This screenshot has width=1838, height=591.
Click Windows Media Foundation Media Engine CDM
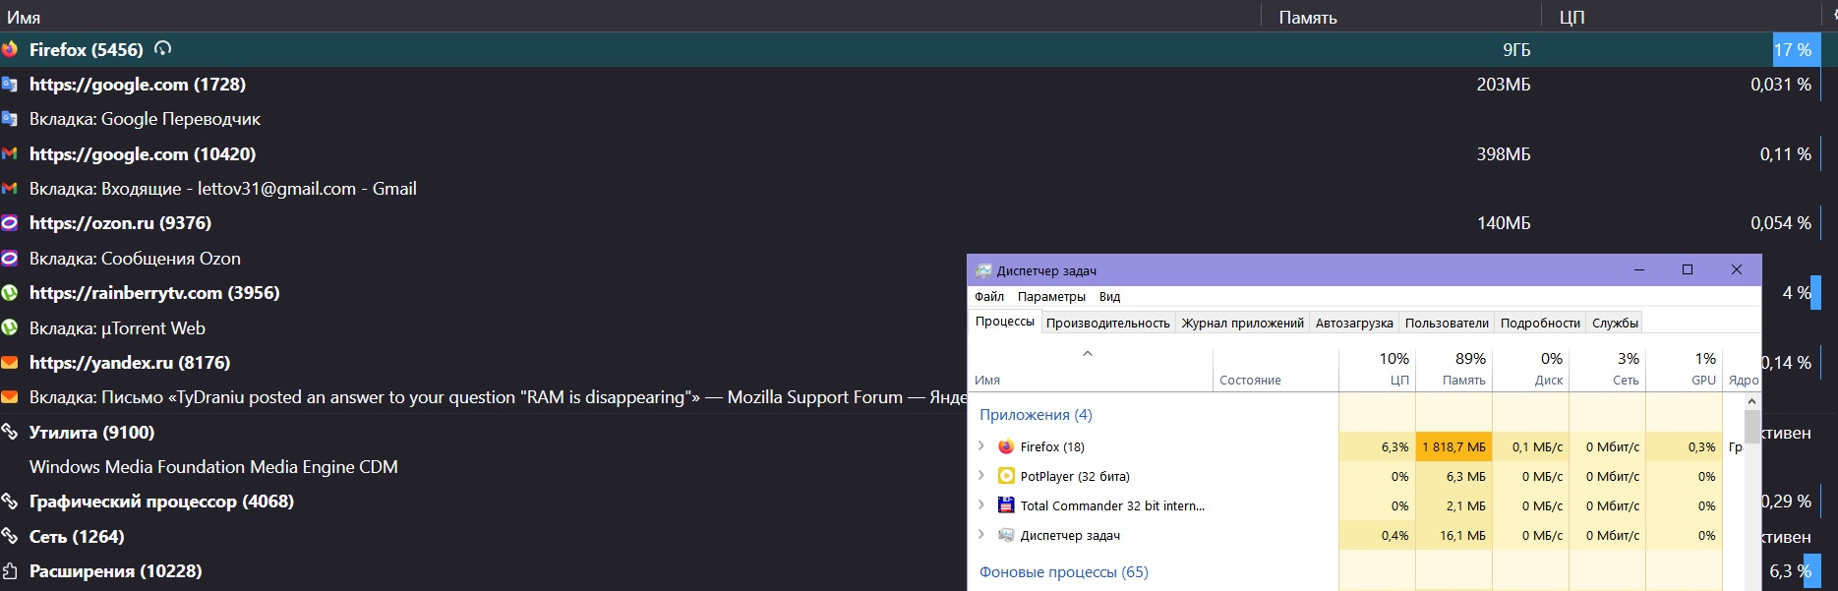click(213, 467)
